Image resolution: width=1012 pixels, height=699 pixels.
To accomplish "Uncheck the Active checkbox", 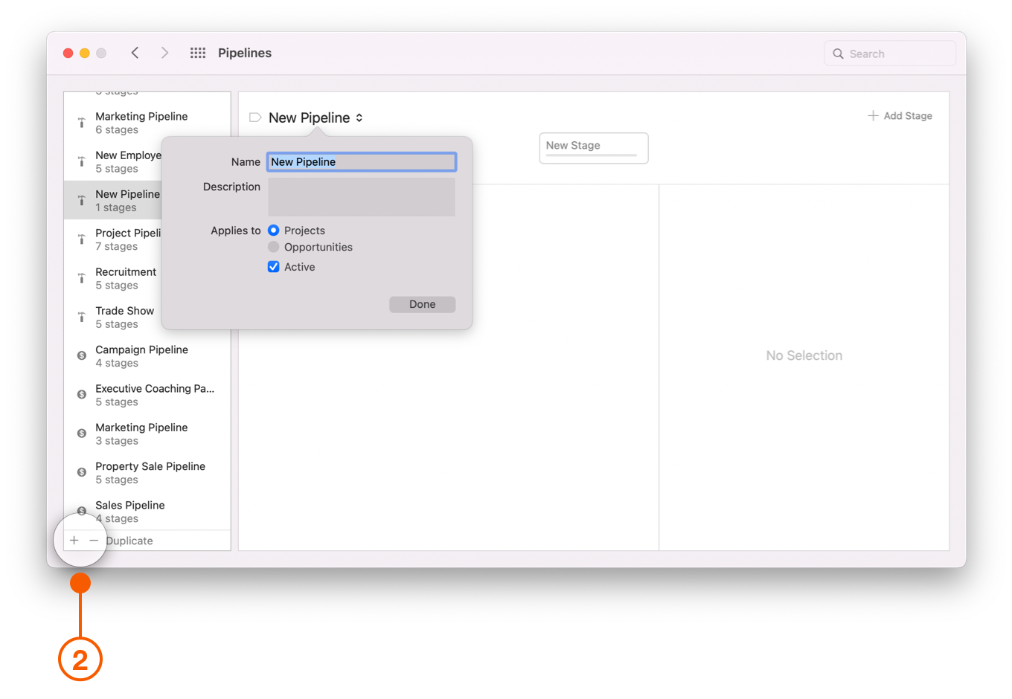I will [x=274, y=266].
